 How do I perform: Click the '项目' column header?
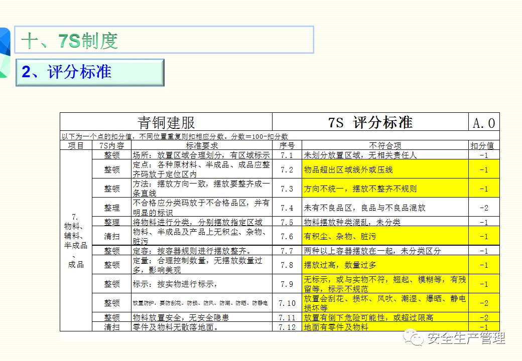(x=76, y=145)
